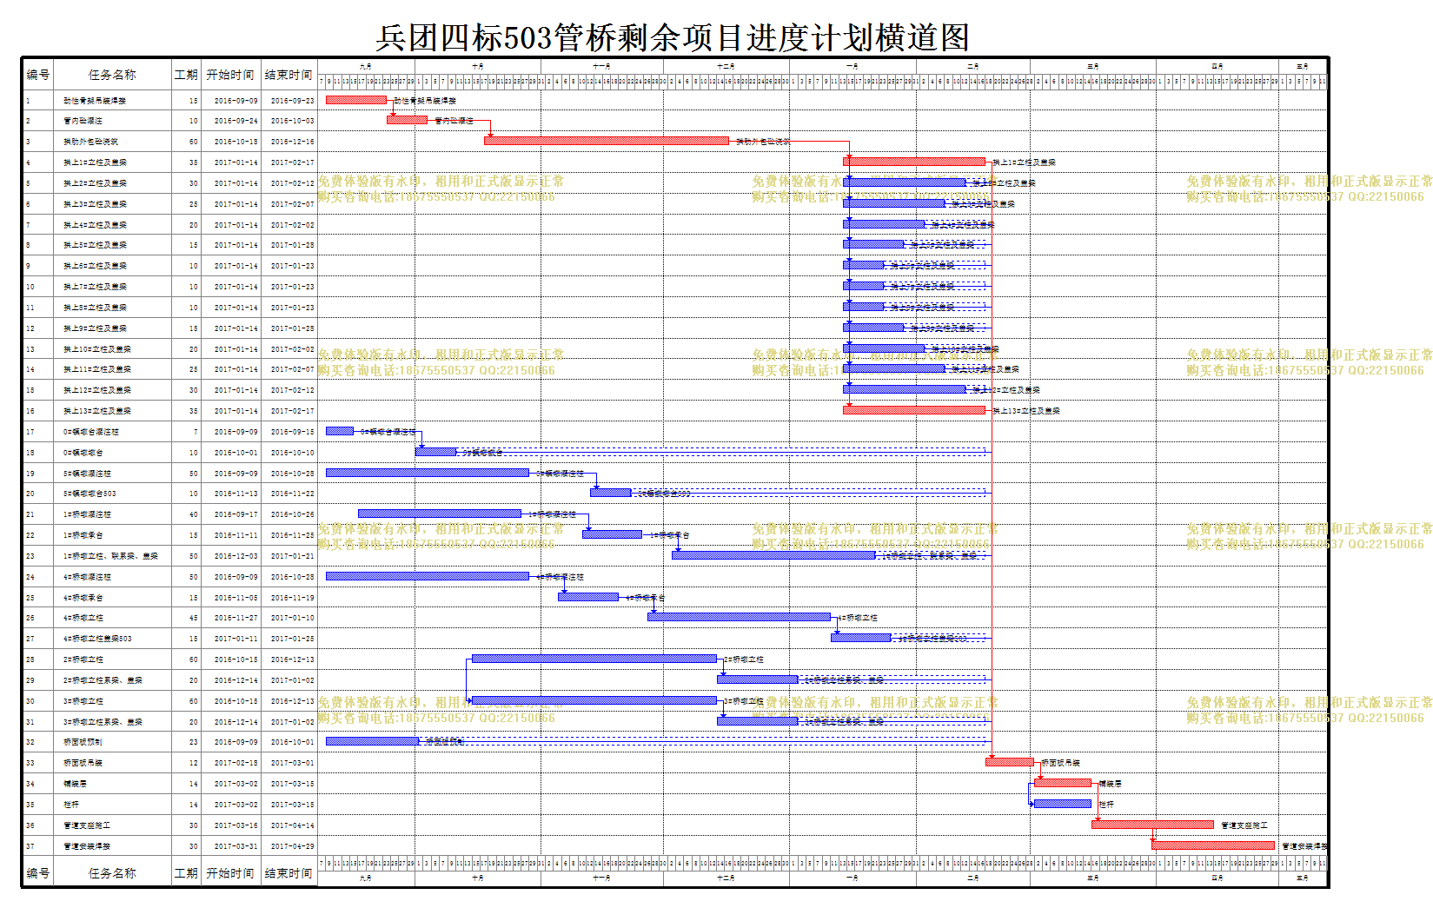The height and width of the screenshot is (908, 1433).
Task: Click duration value 60 in row 3
Action: [x=194, y=142]
